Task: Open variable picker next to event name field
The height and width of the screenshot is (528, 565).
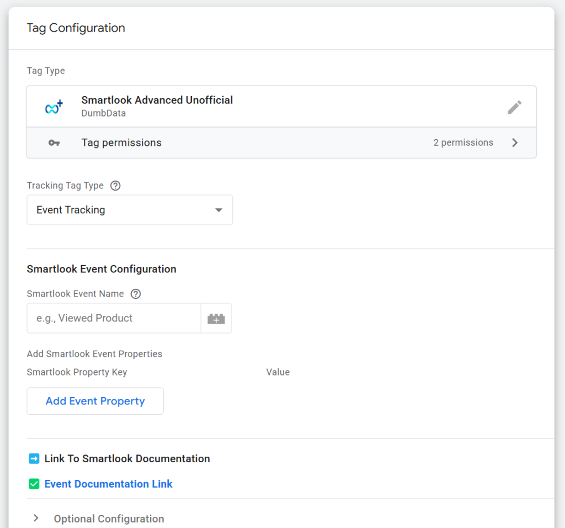Action: [x=216, y=319]
